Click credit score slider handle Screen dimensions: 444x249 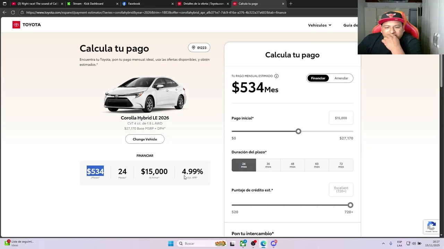tap(350, 205)
